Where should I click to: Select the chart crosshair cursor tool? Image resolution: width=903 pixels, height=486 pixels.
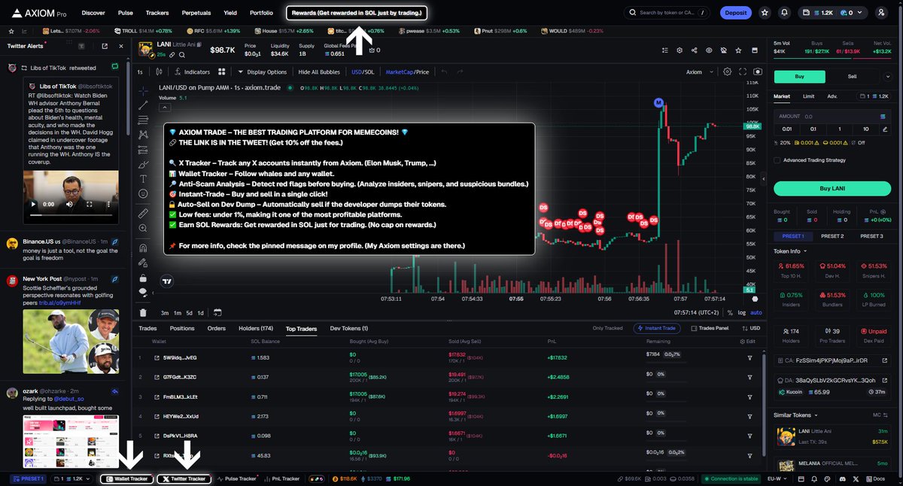point(144,90)
